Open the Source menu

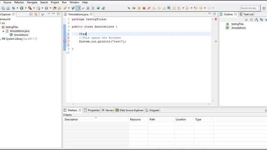(x=8, y=2)
